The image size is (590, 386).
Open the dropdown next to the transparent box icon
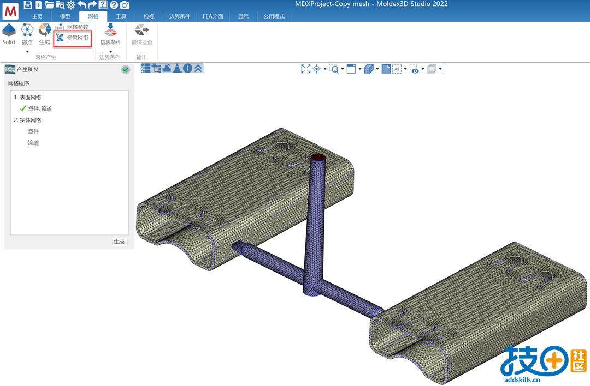click(440, 69)
